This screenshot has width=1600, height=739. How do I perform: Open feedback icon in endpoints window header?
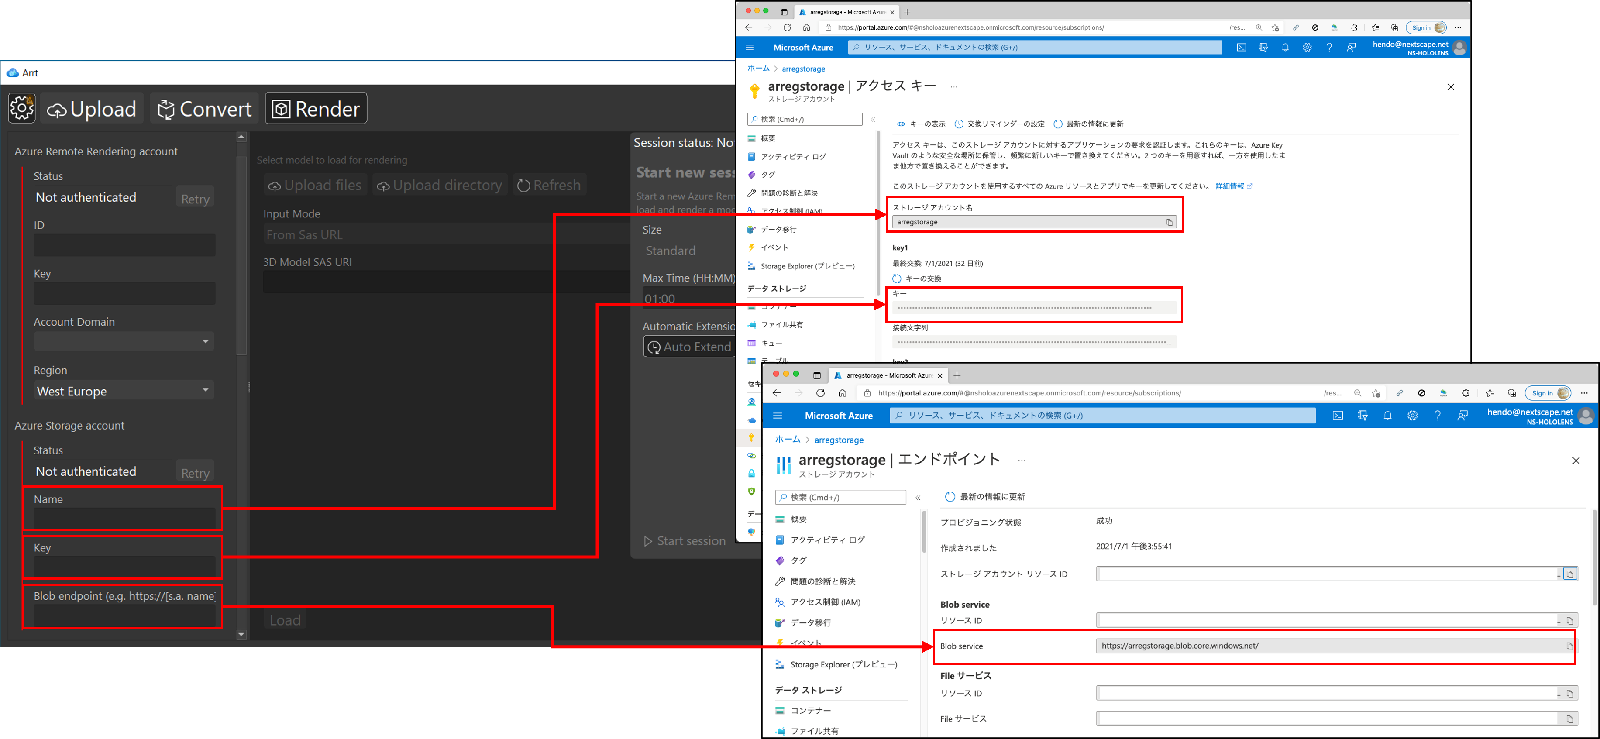pos(1462,416)
